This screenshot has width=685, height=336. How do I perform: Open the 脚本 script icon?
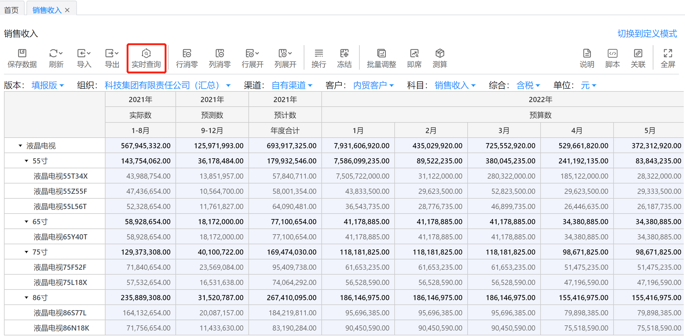tap(612, 53)
